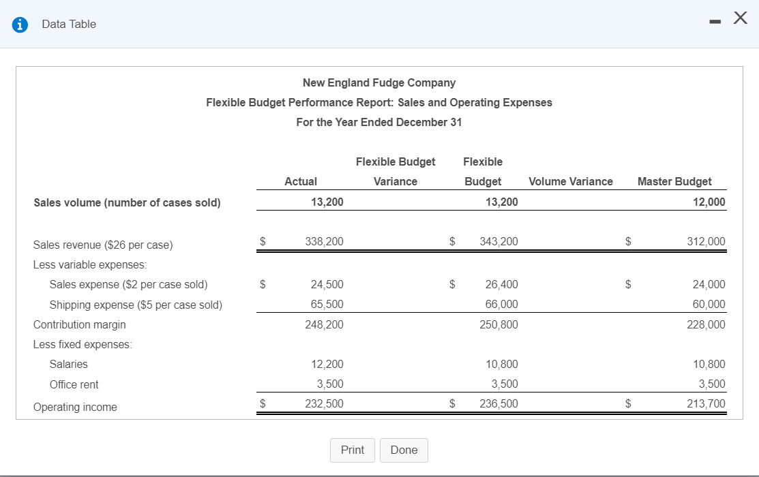This screenshot has width=759, height=477.
Task: Click actual sales expense 24,500
Action: [327, 284]
